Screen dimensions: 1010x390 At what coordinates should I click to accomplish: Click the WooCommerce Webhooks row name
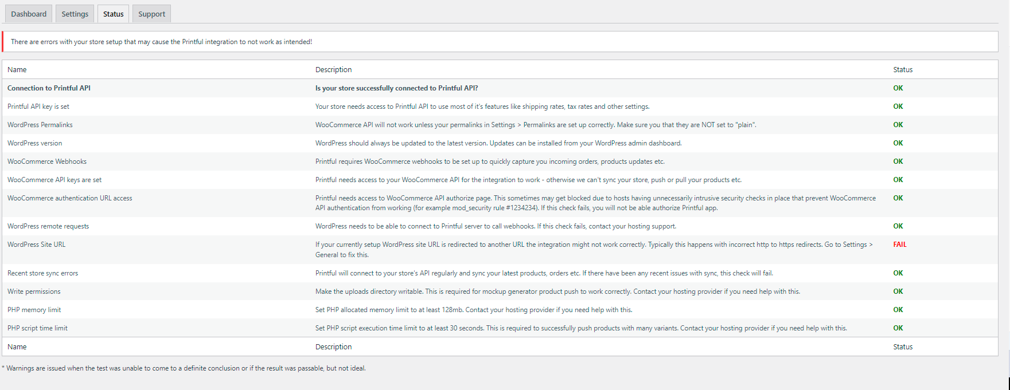pyautogui.click(x=47, y=161)
